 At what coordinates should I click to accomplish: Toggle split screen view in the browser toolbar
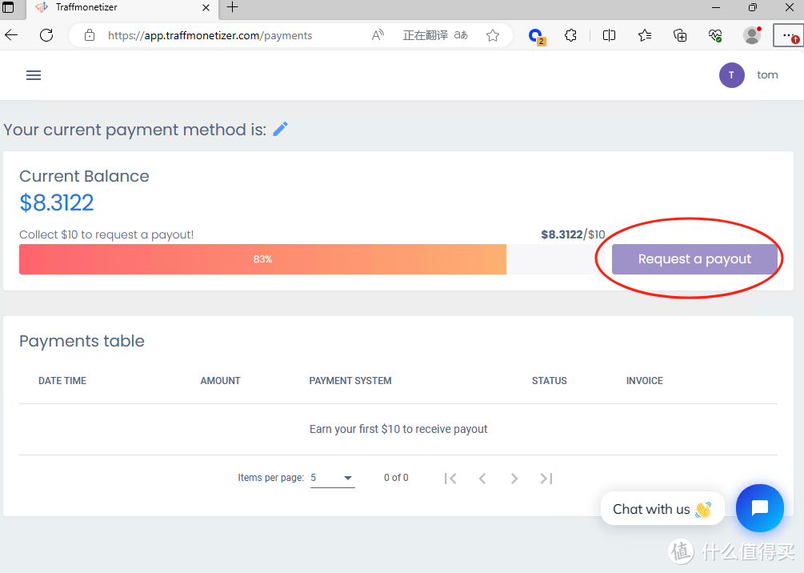[609, 35]
